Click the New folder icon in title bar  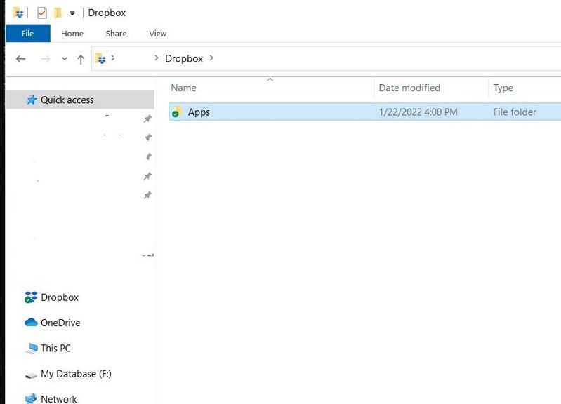(58, 13)
